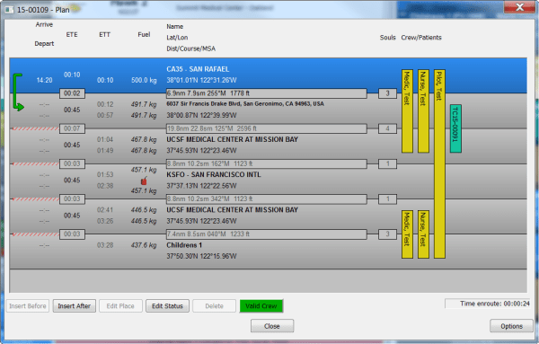Select the upper Nurse, Test crew bar

pyautogui.click(x=423, y=111)
